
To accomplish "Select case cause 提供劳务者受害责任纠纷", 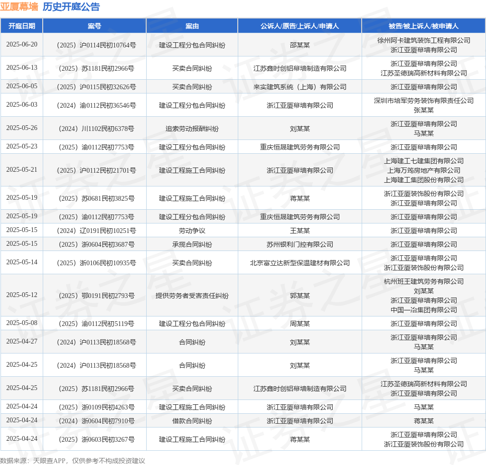I will point(192,296).
